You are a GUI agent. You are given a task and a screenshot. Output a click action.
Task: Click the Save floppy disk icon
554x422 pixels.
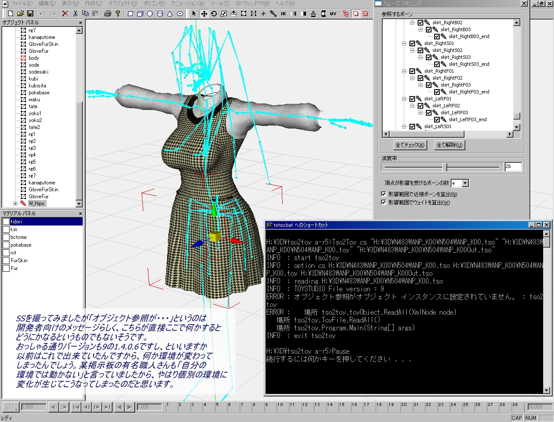point(30,13)
